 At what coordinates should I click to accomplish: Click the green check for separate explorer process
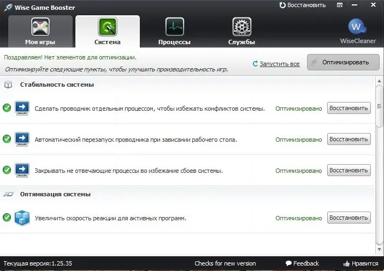(x=7, y=108)
